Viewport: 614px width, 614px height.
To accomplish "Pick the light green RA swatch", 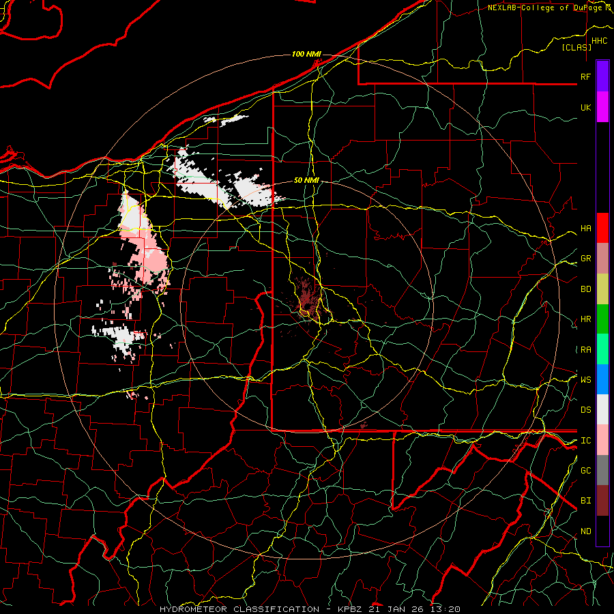I will coord(602,349).
